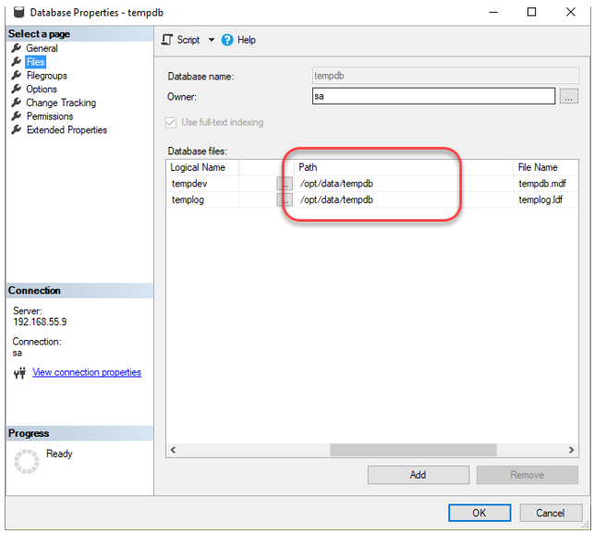
Task: Click the connection properties icon
Action: click(x=20, y=373)
